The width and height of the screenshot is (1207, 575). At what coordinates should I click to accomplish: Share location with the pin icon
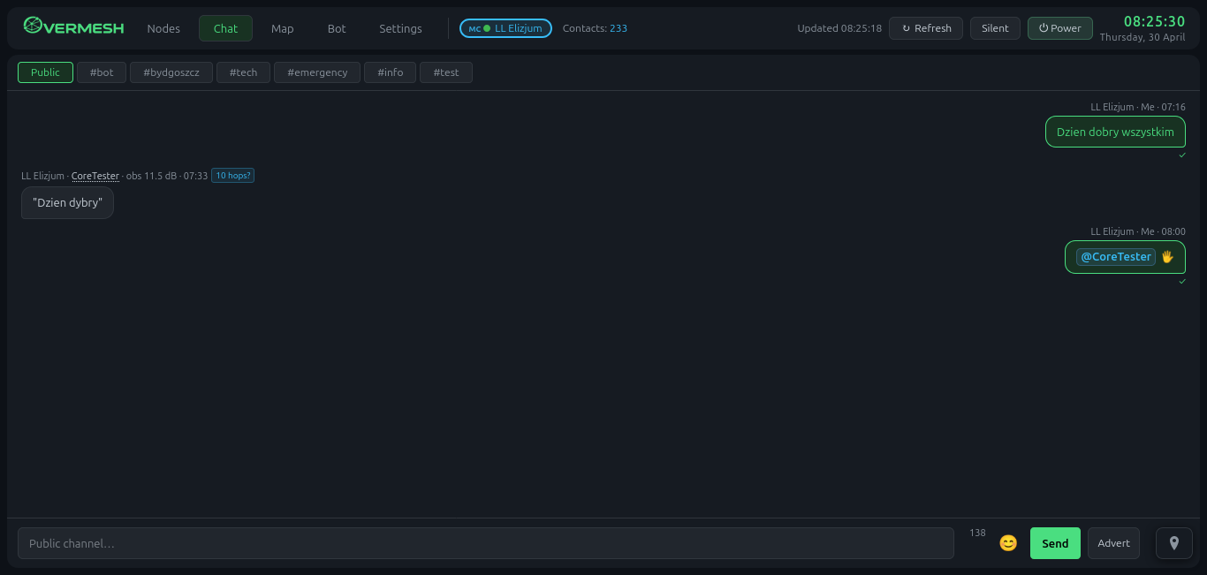[1174, 543]
